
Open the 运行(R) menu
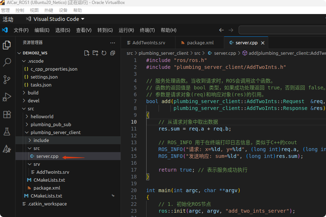pos(126,30)
